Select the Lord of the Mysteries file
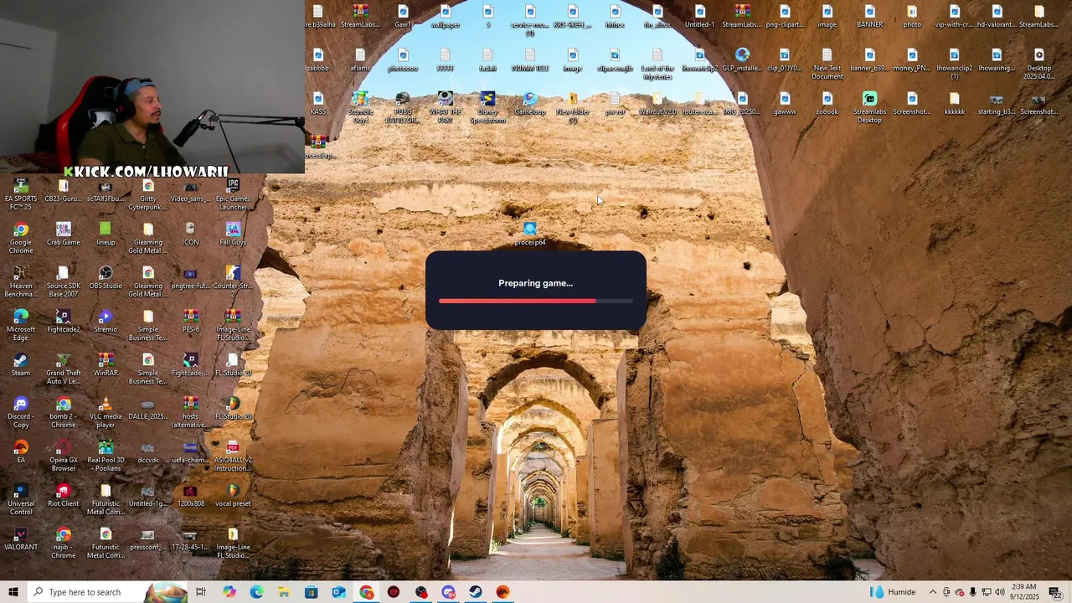The height and width of the screenshot is (603, 1072). (657, 64)
